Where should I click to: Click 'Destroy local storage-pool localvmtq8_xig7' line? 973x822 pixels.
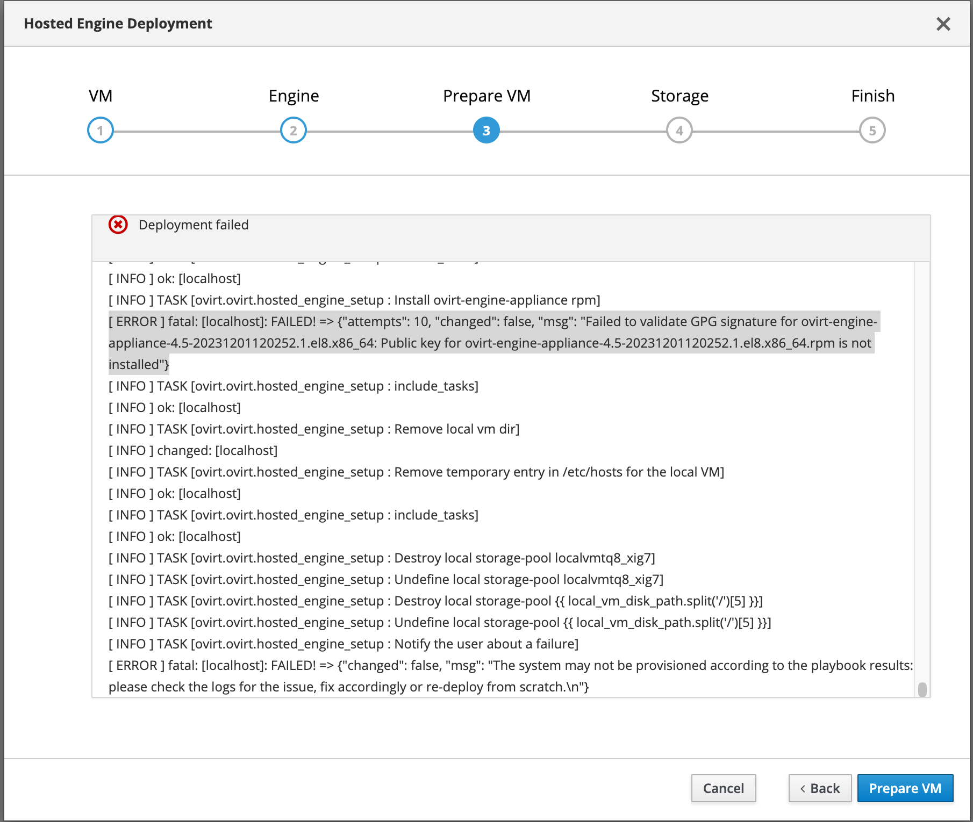(382, 558)
